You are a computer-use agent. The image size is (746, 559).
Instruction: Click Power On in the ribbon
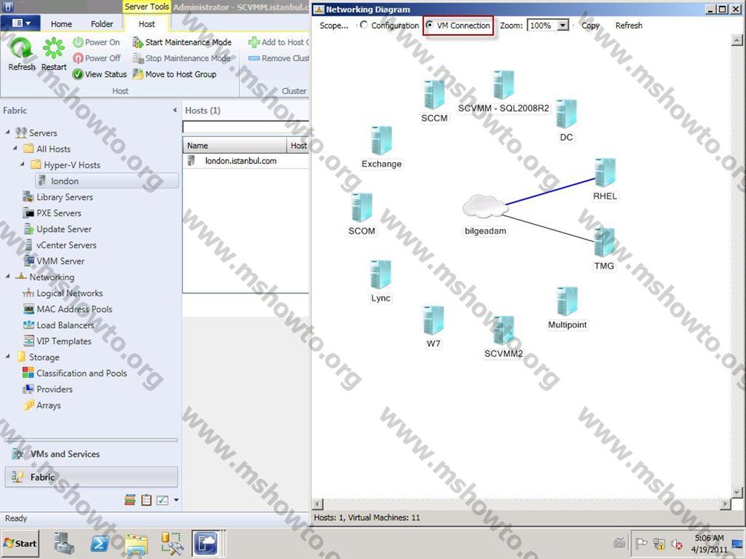click(x=96, y=43)
